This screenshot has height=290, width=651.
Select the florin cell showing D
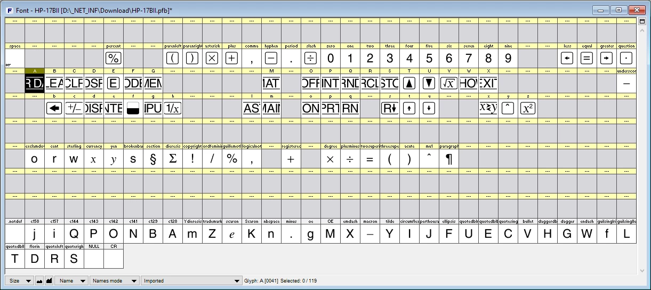coord(35,259)
